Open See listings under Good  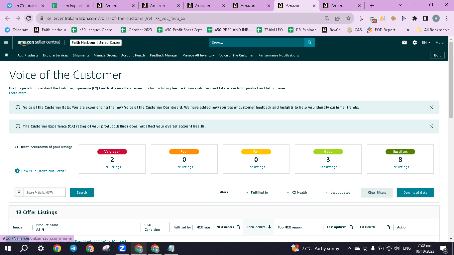[328, 167]
